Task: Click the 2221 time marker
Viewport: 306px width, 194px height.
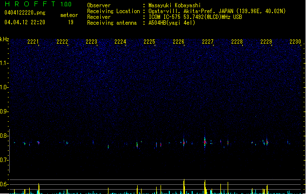Action: pos(33,42)
